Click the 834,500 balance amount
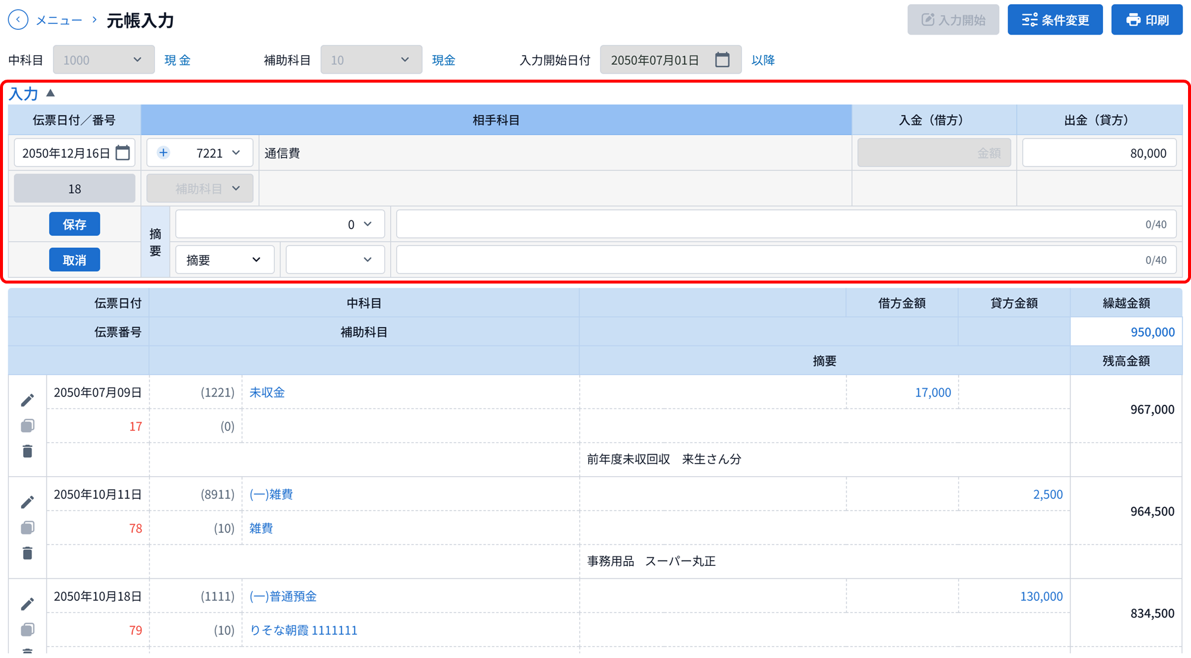This screenshot has height=658, width=1191. pyautogui.click(x=1152, y=613)
